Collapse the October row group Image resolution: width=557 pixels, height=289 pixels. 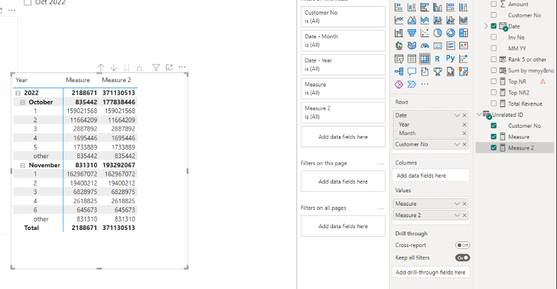point(23,102)
